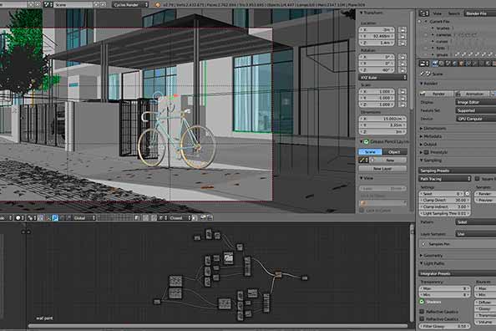Viewport: 496px width, 331px height.
Task: Select the Constraints properties tab icon
Action: (468, 64)
